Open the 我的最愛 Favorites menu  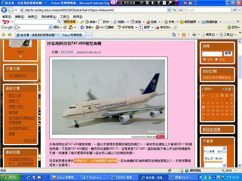click(x=49, y=17)
